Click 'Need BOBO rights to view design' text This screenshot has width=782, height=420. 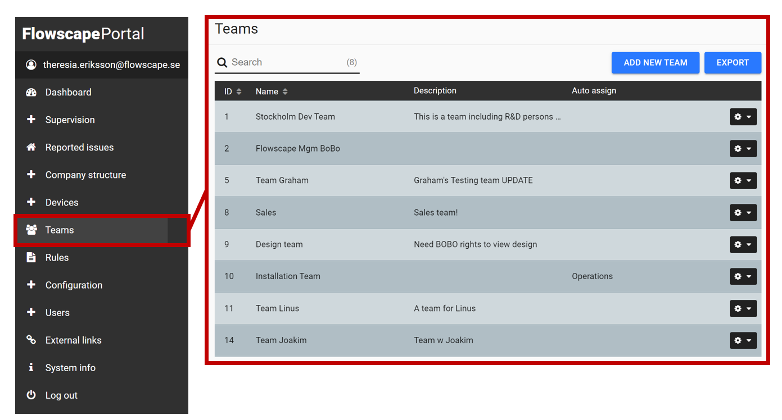point(476,245)
